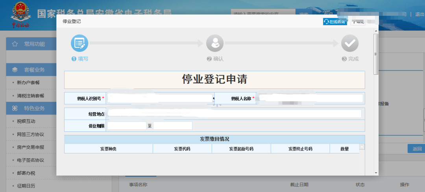Click invoice table scroll-up arrow
Viewport: 425px width, 192px height.
coord(362,147)
